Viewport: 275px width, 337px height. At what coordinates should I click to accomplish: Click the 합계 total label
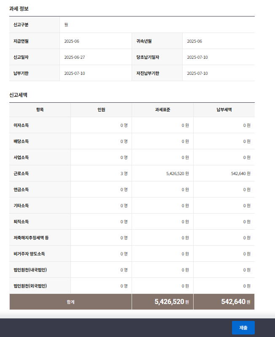coord(70,302)
